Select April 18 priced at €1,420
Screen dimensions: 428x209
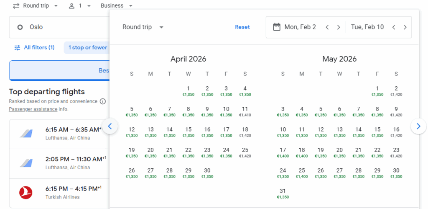pos(245,132)
